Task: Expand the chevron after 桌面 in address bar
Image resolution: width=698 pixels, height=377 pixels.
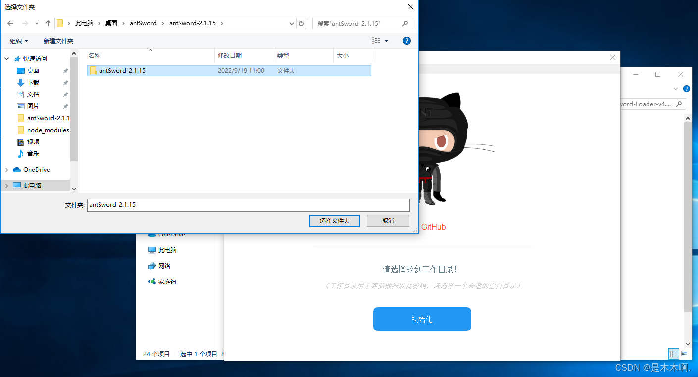Action: coord(122,23)
